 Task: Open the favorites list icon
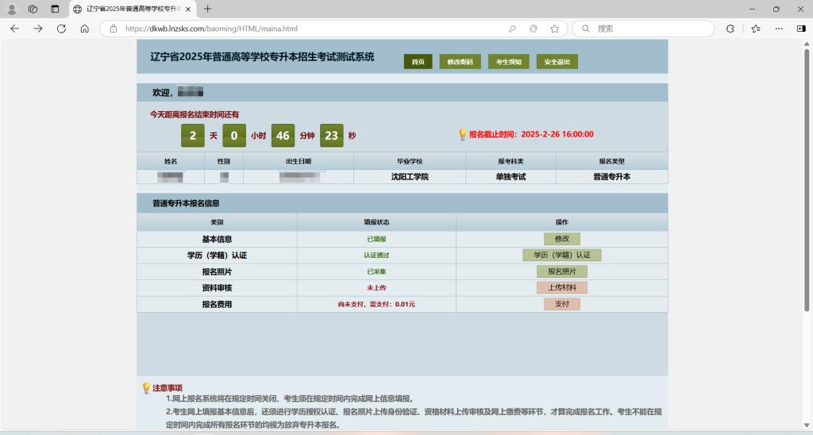pos(756,29)
